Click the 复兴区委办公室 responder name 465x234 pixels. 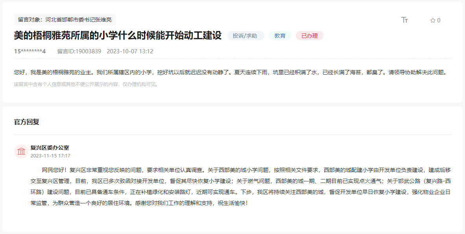click(50, 148)
